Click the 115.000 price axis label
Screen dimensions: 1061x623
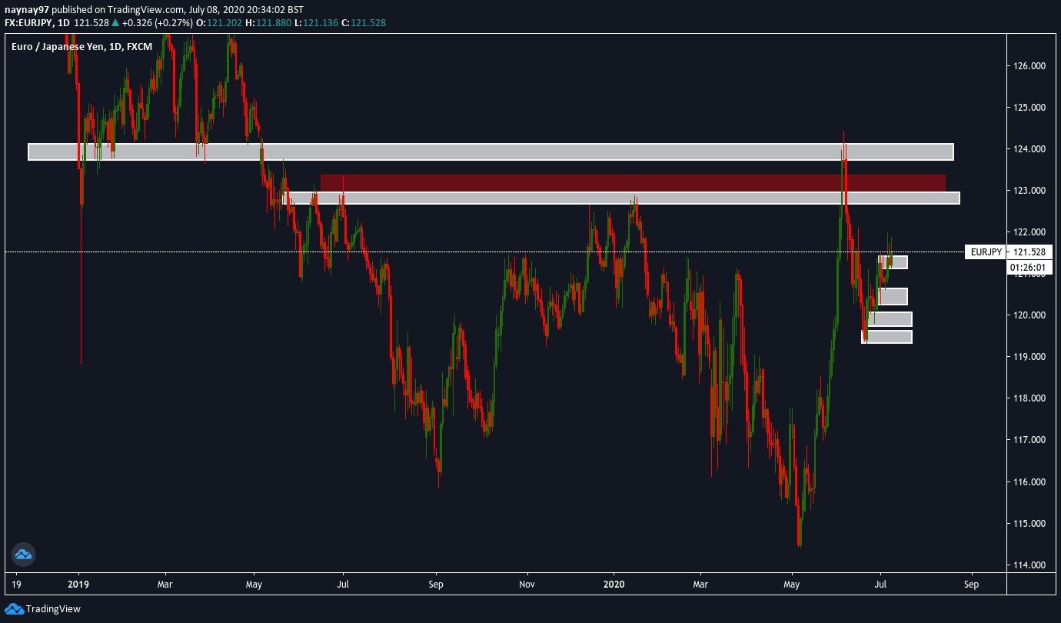(1028, 524)
